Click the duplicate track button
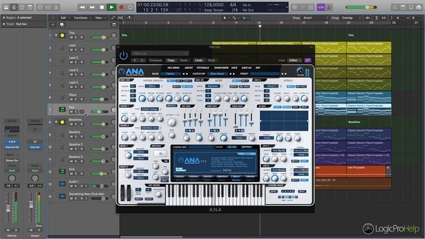 tap(62, 25)
